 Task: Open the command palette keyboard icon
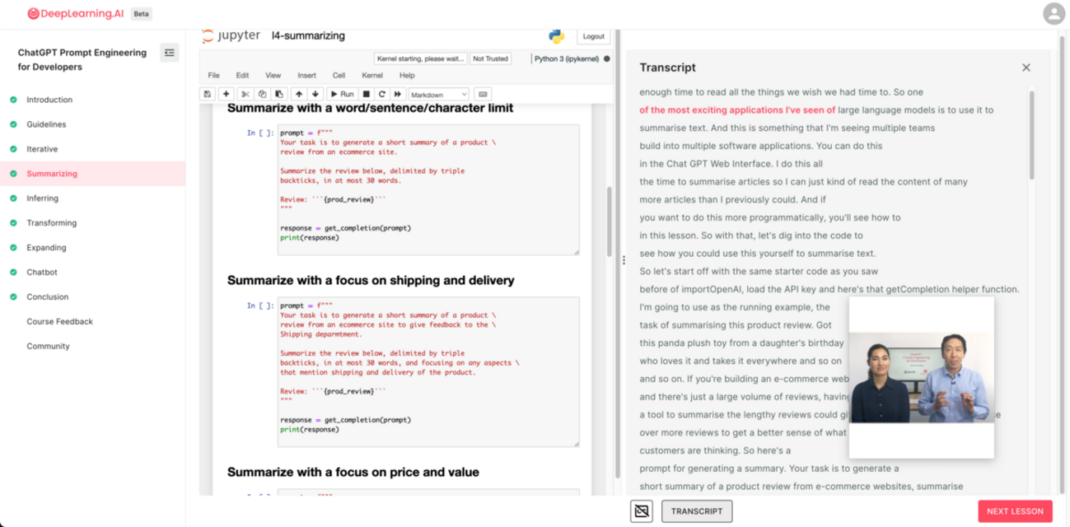483,94
